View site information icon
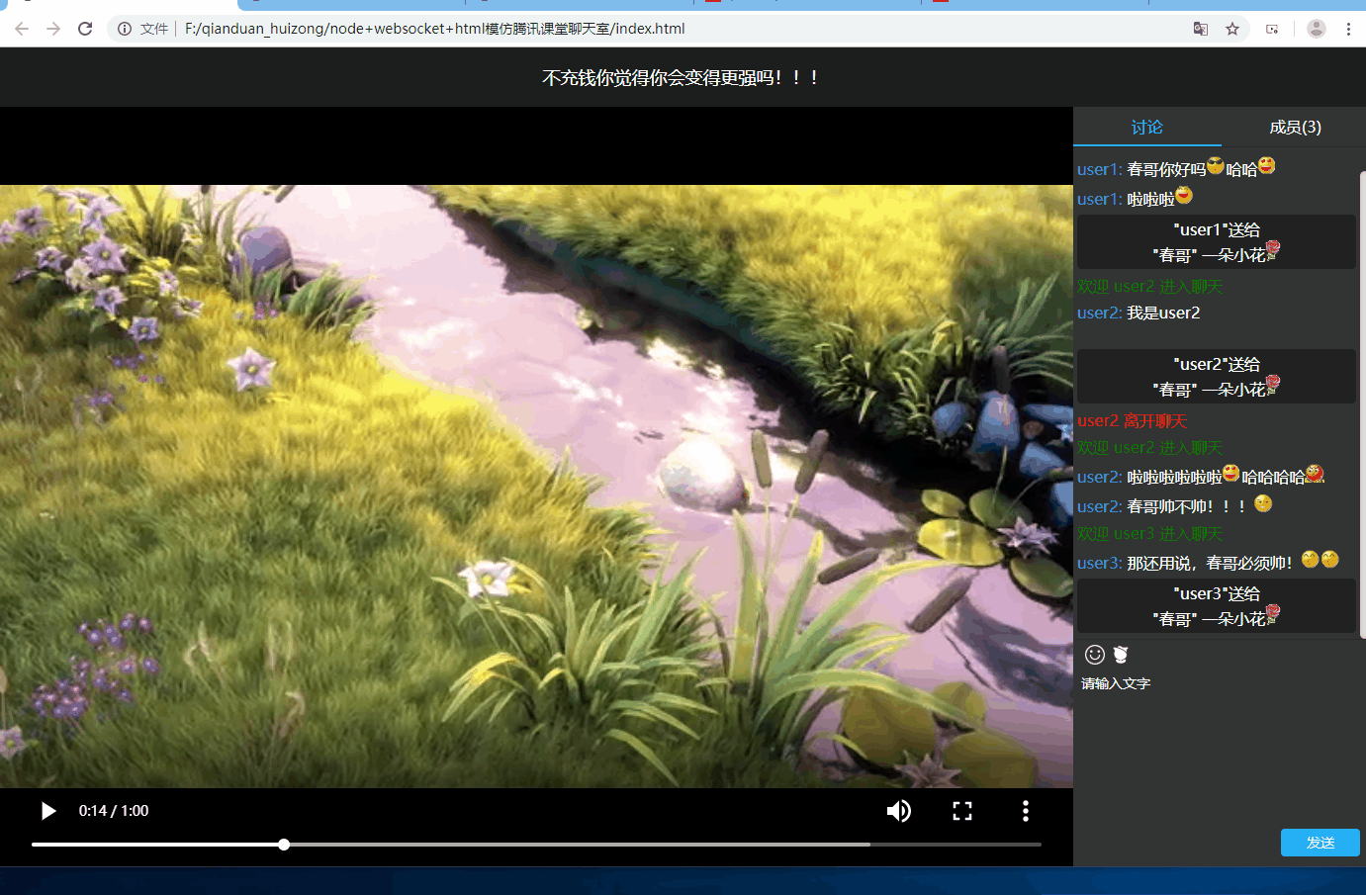Screen dimensions: 1366x895 click(x=125, y=29)
